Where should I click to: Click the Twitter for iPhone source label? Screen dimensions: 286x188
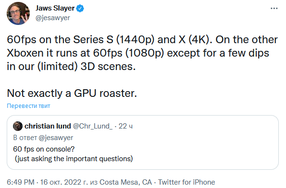click(x=187, y=182)
